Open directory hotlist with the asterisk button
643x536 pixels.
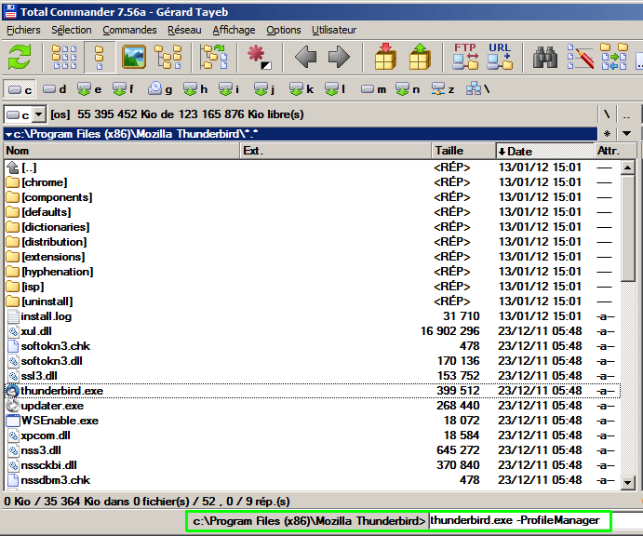pyautogui.click(x=608, y=134)
